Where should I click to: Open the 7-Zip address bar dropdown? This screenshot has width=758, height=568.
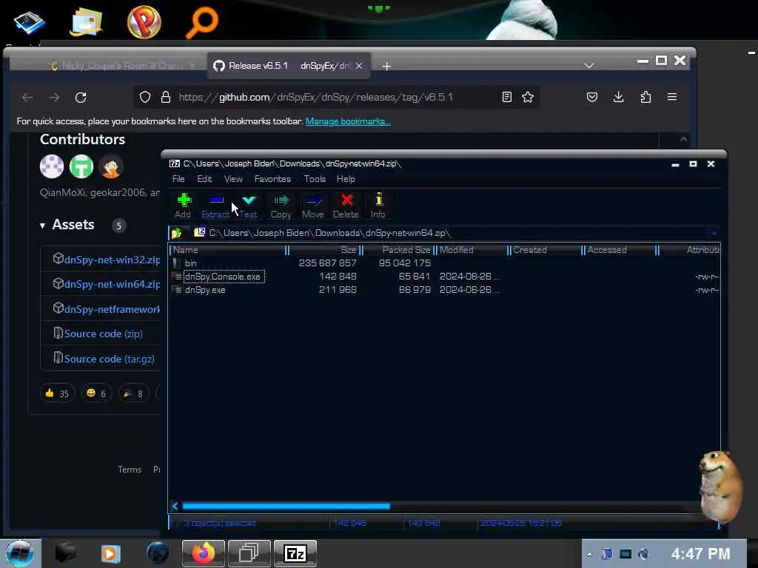714,233
